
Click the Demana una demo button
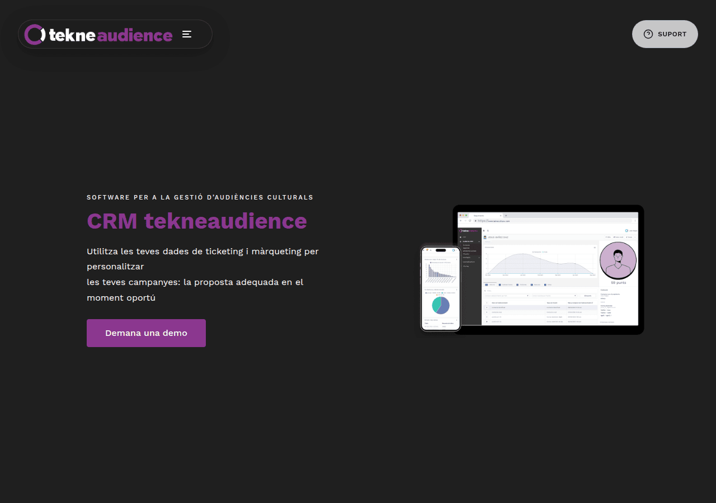[146, 333]
